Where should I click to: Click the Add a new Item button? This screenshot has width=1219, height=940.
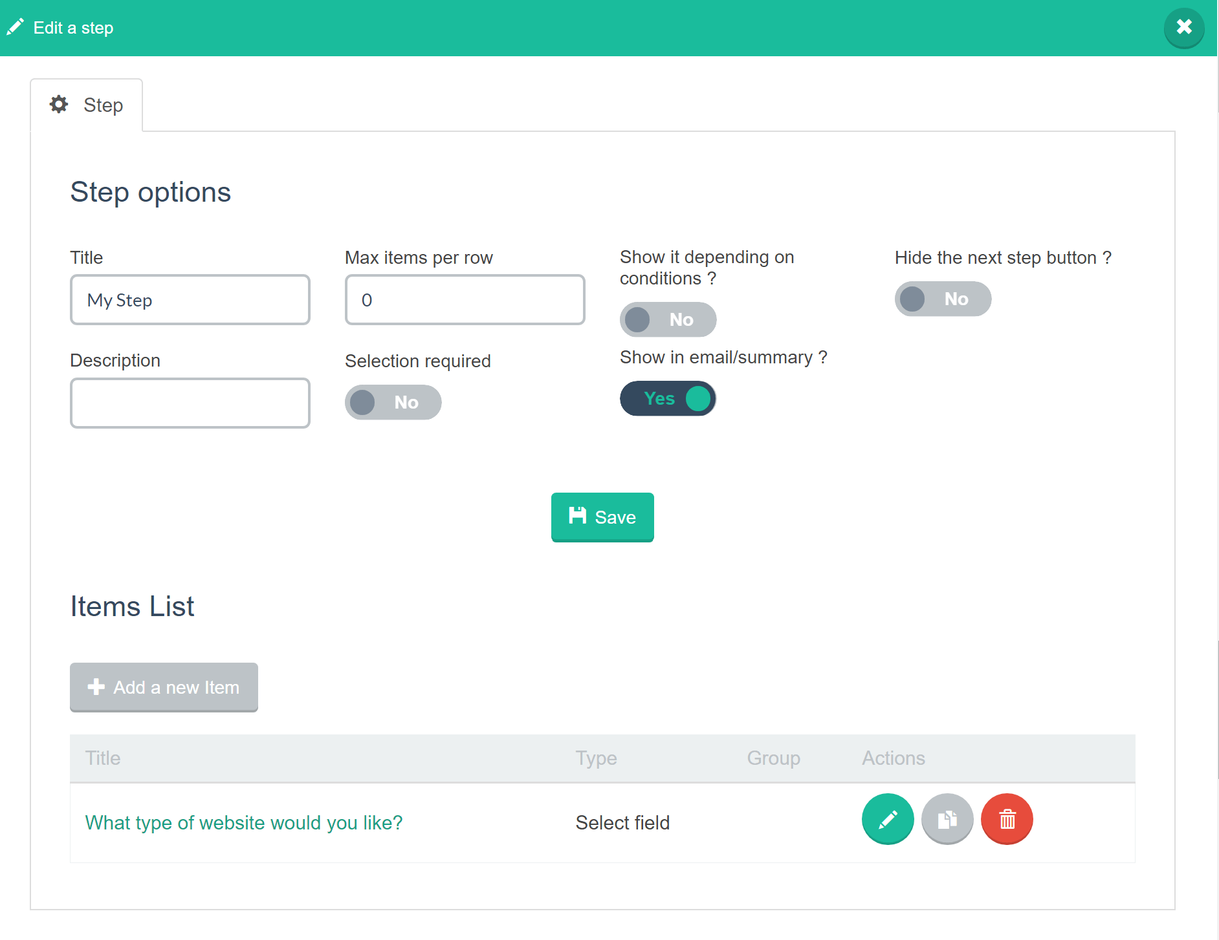pos(163,687)
